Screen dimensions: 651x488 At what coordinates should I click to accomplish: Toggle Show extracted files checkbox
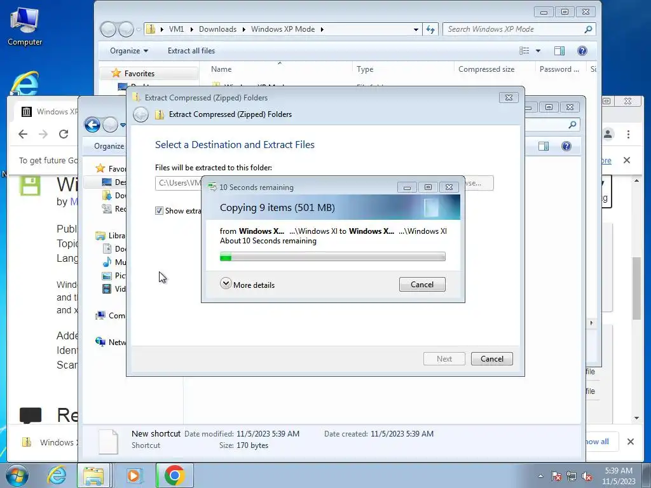[x=159, y=211]
